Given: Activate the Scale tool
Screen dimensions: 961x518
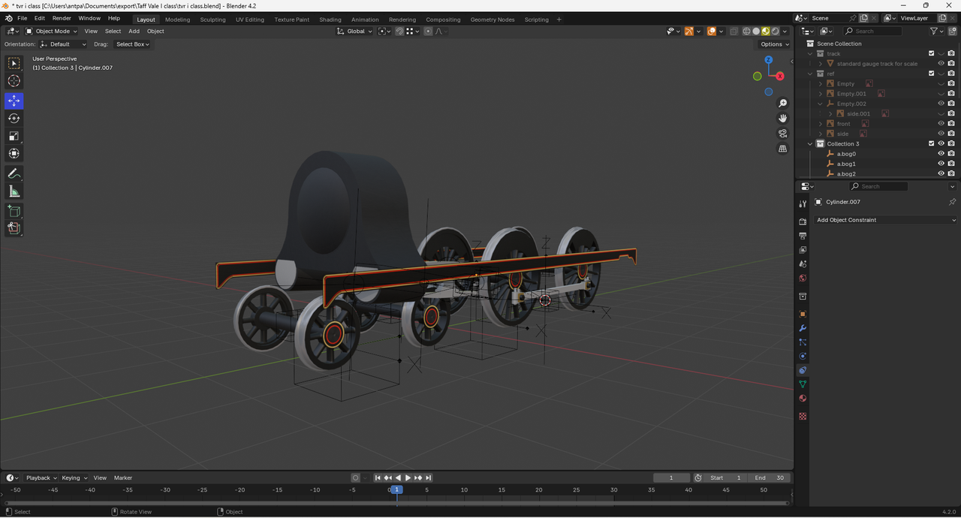Looking at the screenshot, I should (14, 136).
